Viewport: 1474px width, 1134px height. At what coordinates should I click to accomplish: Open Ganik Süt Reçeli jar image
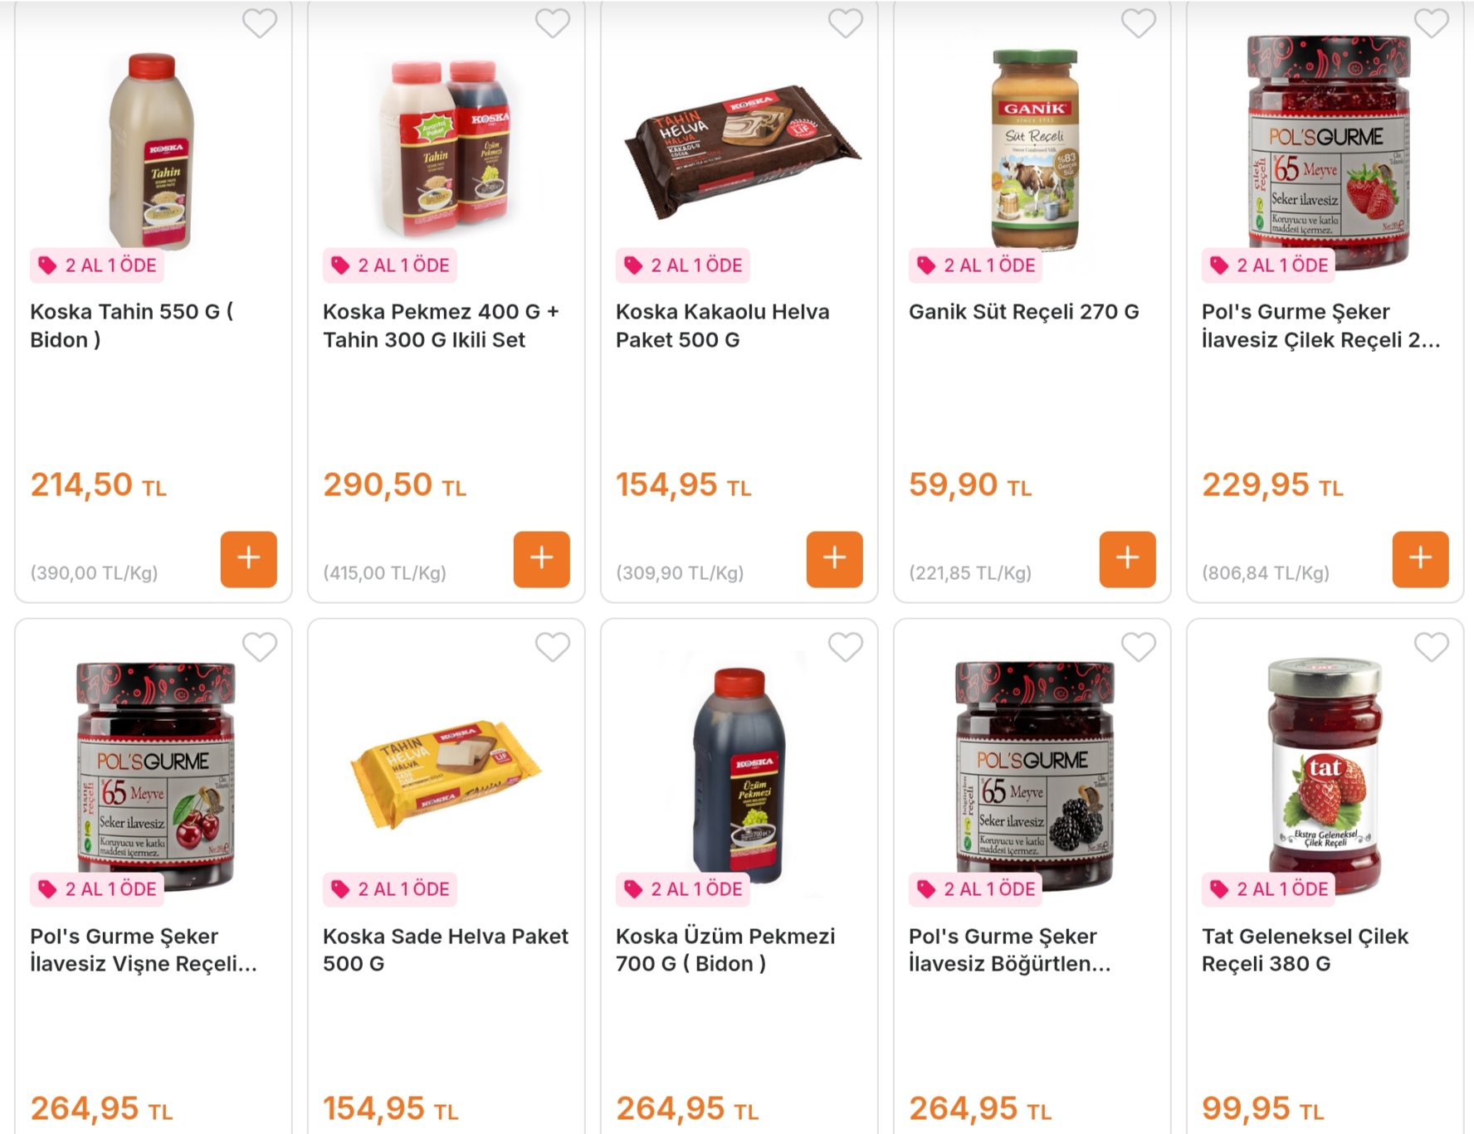click(x=1035, y=149)
